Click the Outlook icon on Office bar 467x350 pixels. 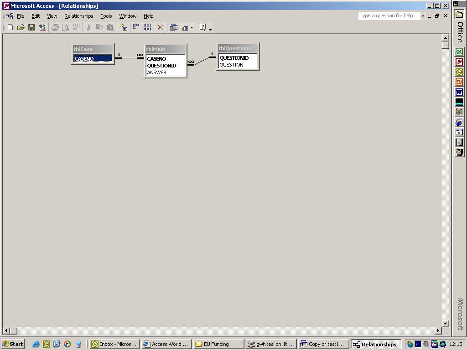[x=459, y=72]
